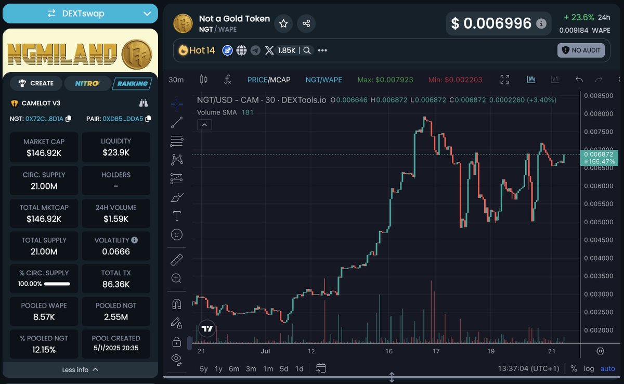Open the timezone menu 13:37:04 (UTC+1)
The height and width of the screenshot is (384, 624).
pos(528,368)
